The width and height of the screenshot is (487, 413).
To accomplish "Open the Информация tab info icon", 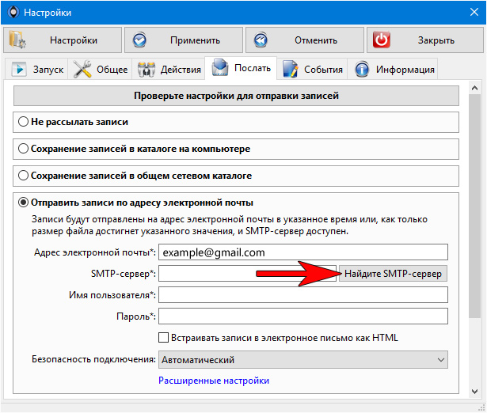I will (x=362, y=70).
